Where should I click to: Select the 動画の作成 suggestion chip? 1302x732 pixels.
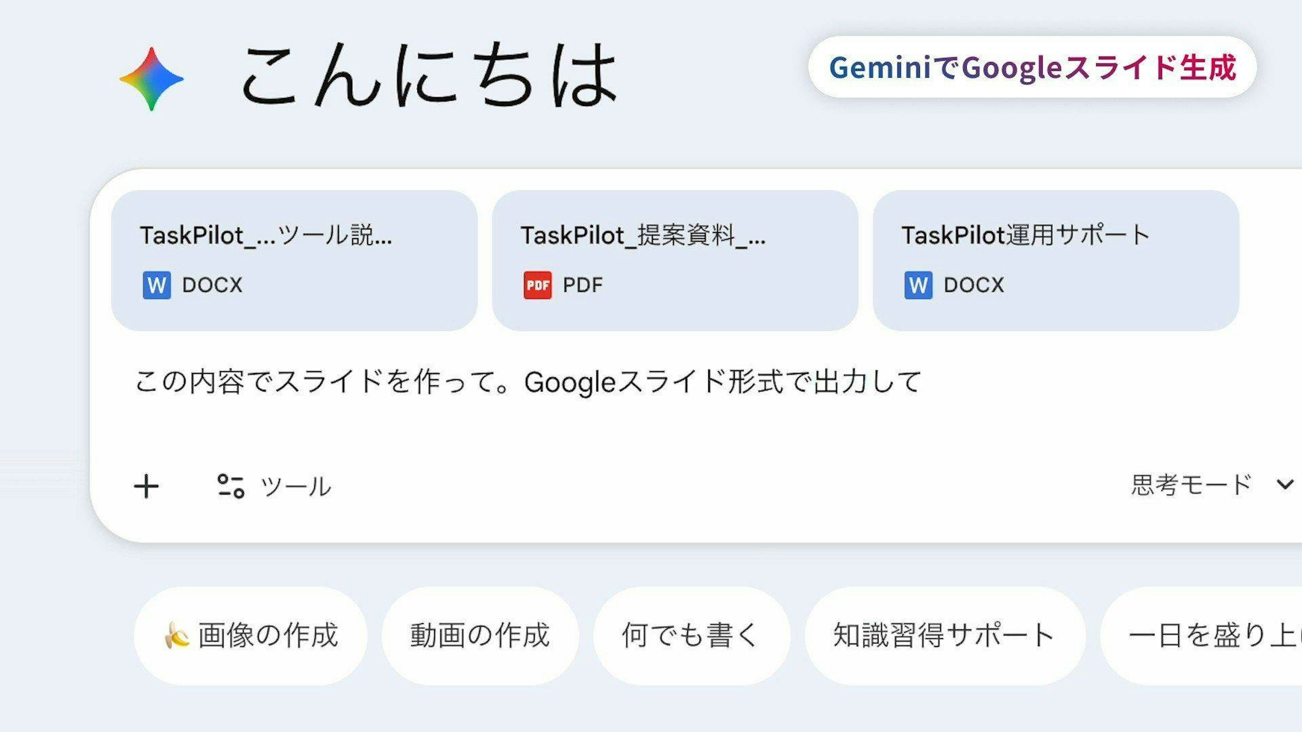pos(480,635)
